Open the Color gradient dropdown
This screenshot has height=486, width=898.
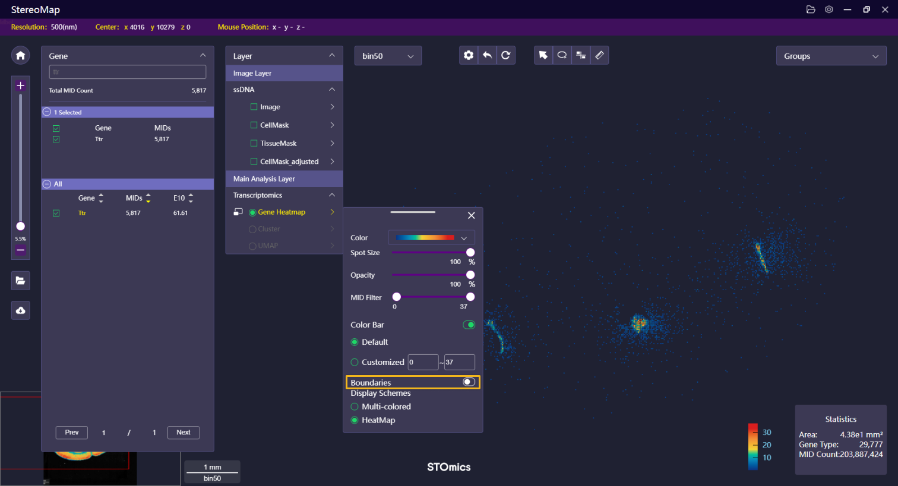pos(432,237)
